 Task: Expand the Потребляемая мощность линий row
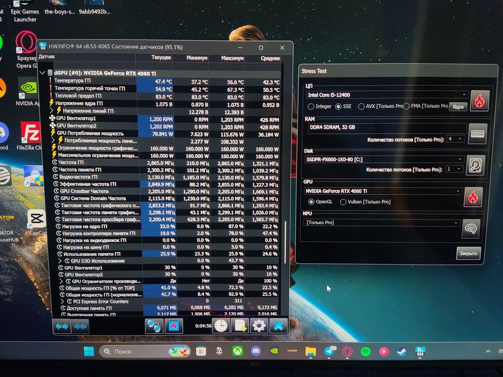pos(53,141)
